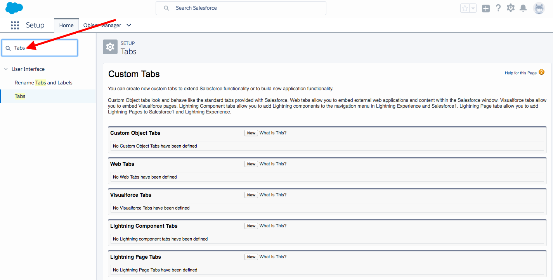Switch to the Object Manager tab
The height and width of the screenshot is (280, 553).
point(102,25)
